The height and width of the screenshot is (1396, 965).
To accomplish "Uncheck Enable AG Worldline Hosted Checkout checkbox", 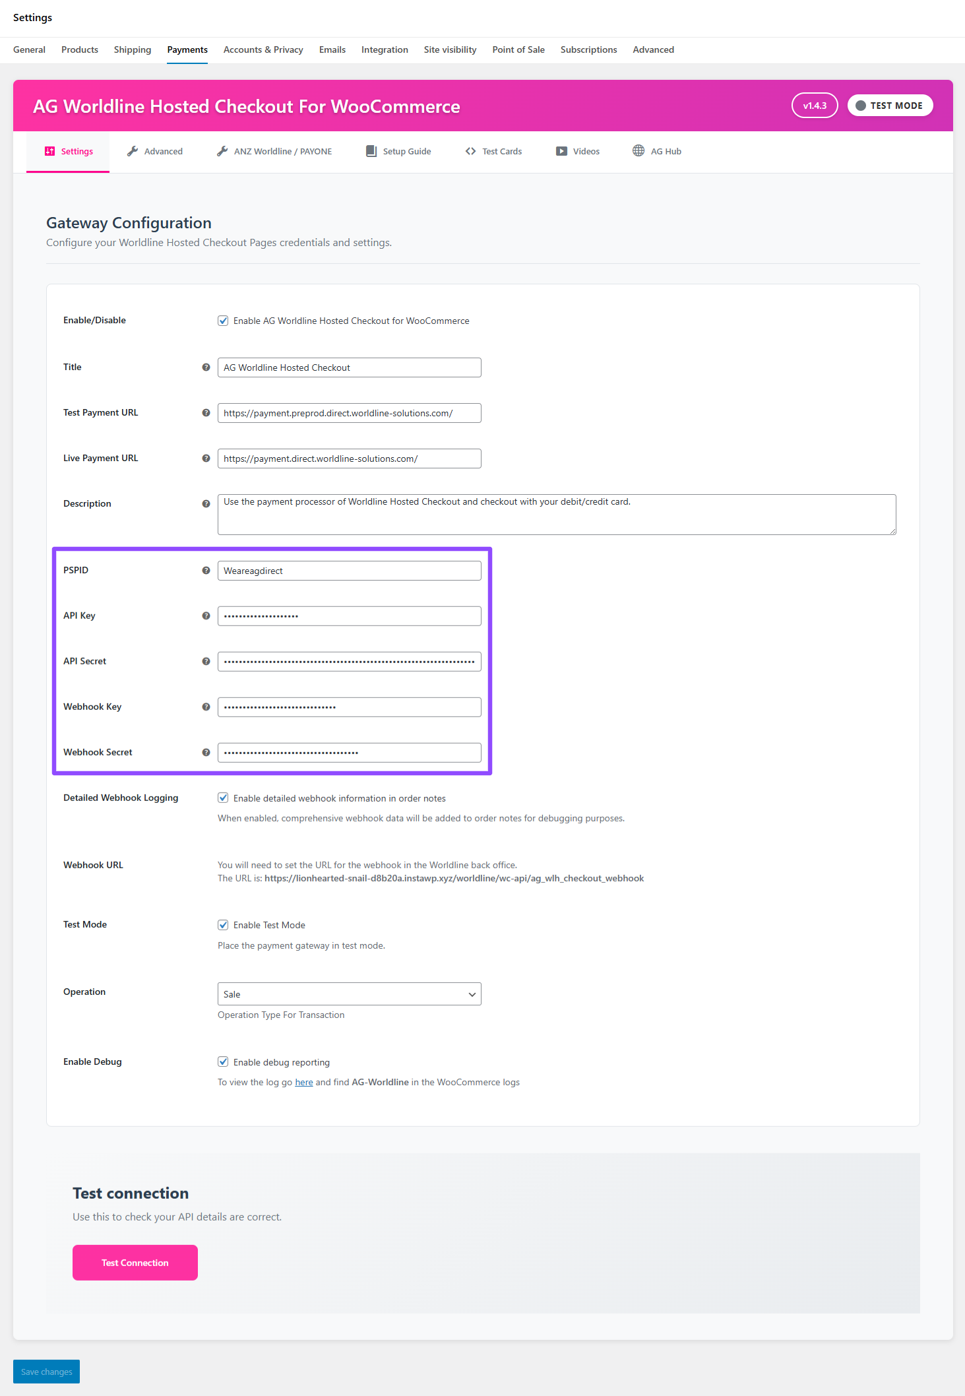I will click(223, 321).
